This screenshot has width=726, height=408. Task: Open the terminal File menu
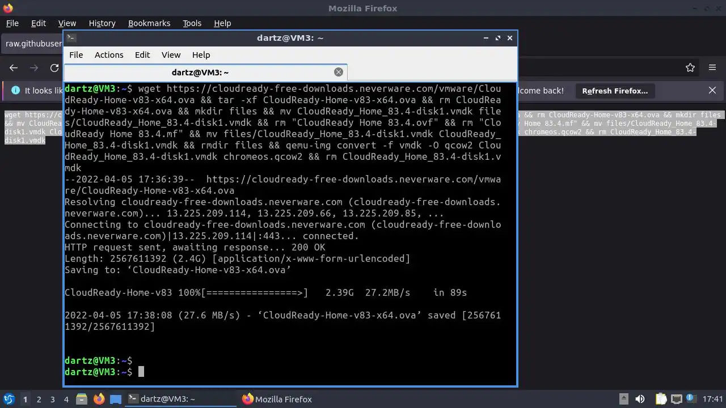pos(76,55)
